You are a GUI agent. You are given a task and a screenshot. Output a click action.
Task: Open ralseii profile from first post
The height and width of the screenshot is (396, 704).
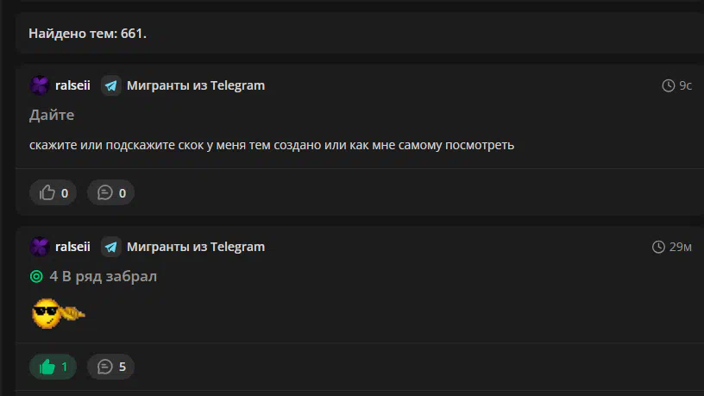tap(72, 85)
